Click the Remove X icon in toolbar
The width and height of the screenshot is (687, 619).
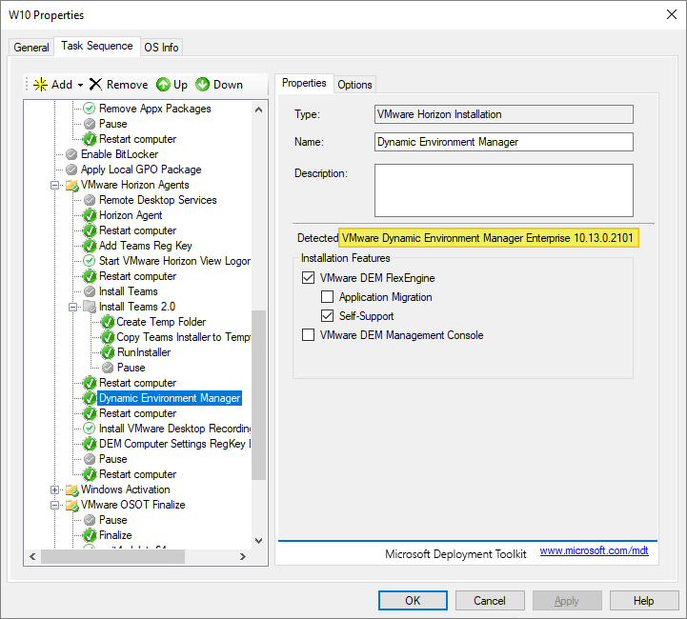pyautogui.click(x=95, y=85)
